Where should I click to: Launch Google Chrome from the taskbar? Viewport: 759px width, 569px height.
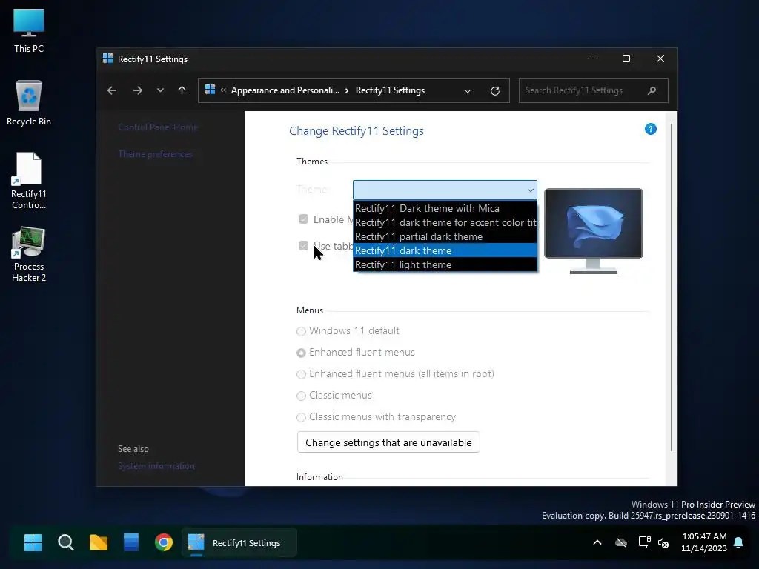click(x=164, y=542)
